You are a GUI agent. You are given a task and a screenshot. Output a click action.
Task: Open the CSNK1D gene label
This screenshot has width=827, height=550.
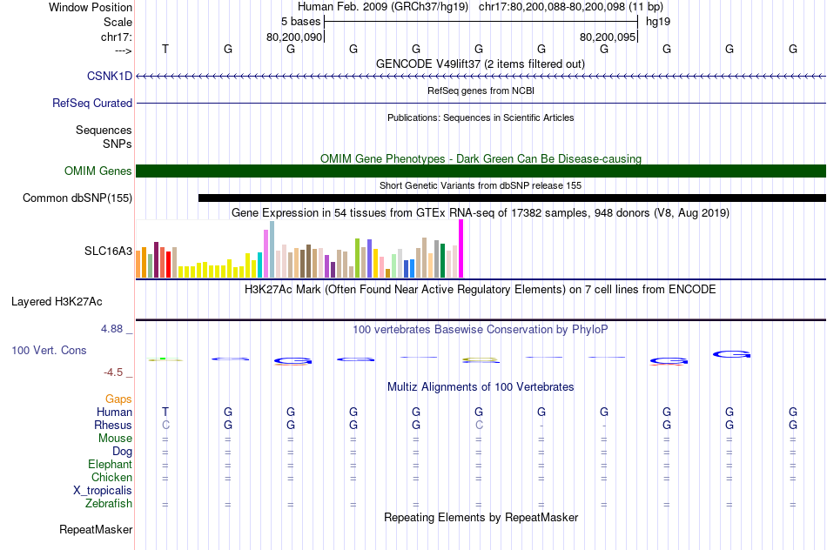[109, 76]
